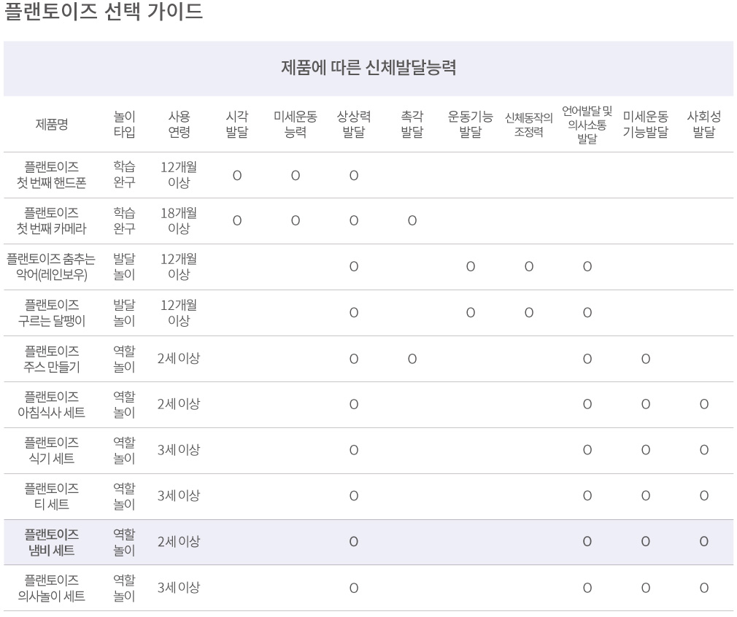Click the 미세운동 능력 "O" for 첫 번째 핸드폰
The width and height of the screenshot is (737, 617).
(296, 176)
